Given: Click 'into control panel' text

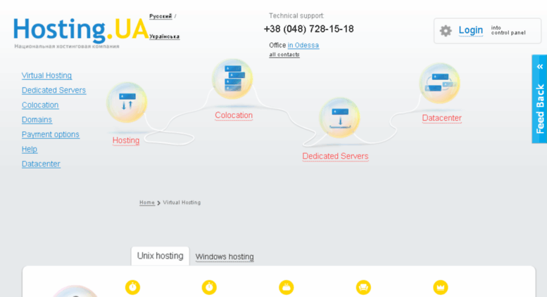Looking at the screenshot, I should 508,30.
